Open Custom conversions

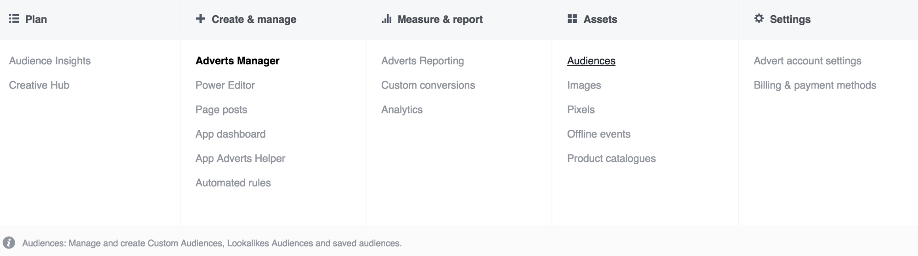(428, 85)
